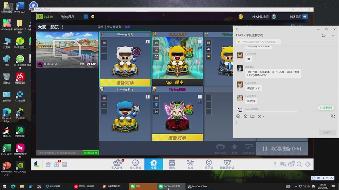Click Flying七月 avatar in chat
The width and height of the screenshot is (339, 190).
point(240,98)
